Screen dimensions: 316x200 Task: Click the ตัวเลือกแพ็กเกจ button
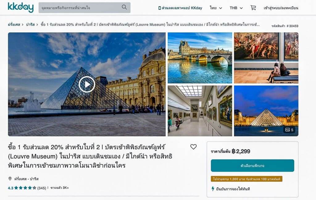[252, 165]
